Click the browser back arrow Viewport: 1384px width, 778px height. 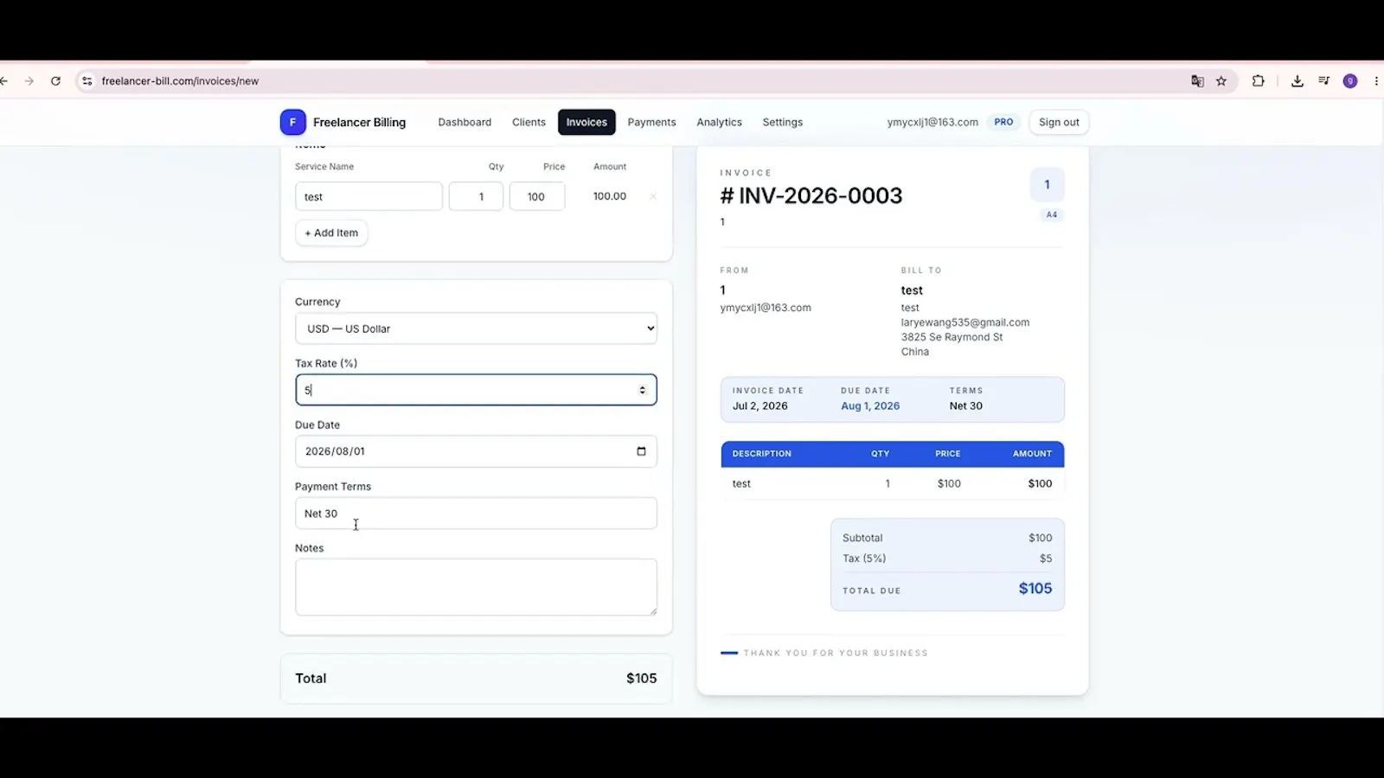(4, 81)
